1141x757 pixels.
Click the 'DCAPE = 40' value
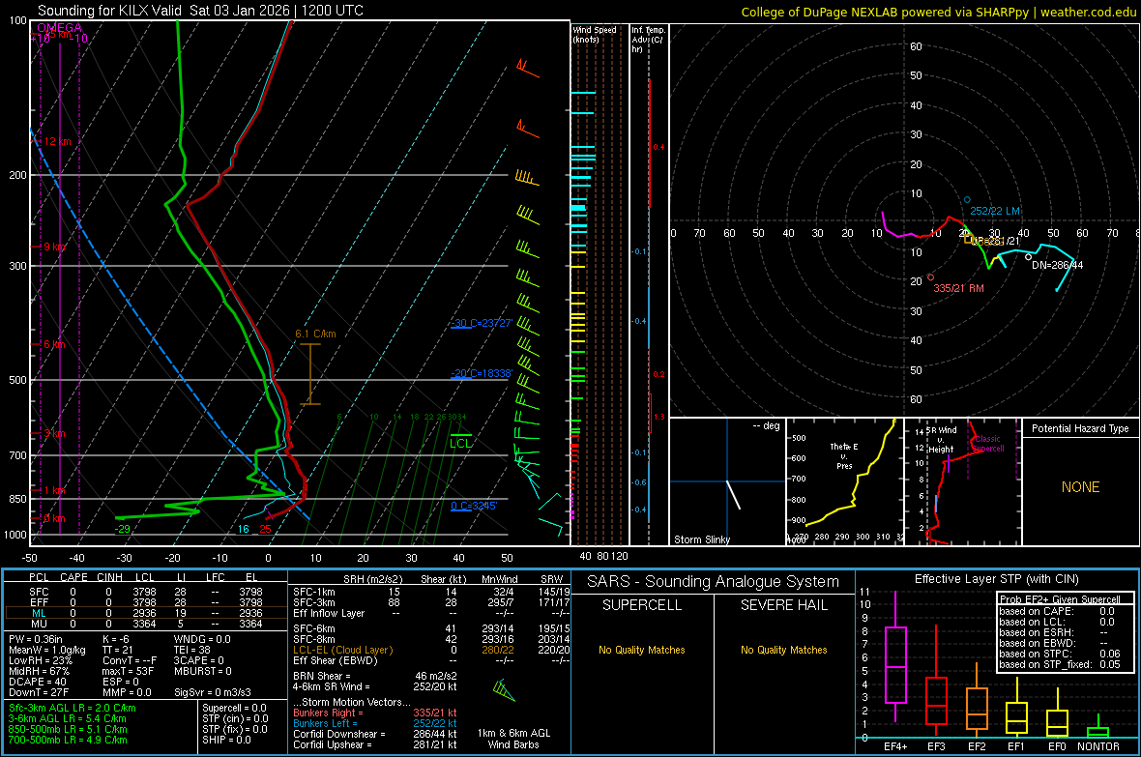pos(38,682)
